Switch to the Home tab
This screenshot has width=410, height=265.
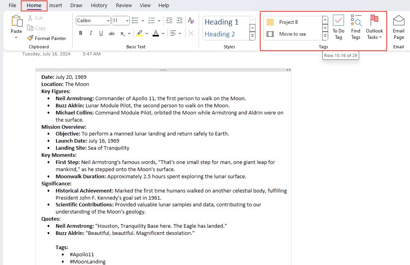coord(34,6)
